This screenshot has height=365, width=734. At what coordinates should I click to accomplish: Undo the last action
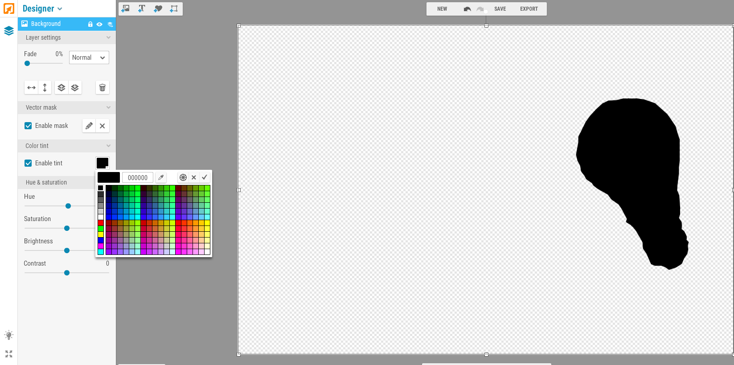[x=467, y=9]
